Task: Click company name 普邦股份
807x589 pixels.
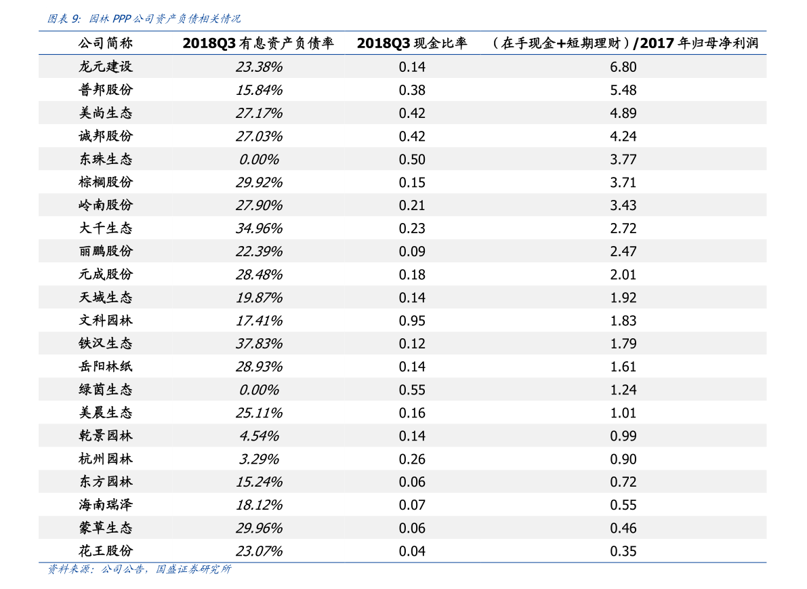Action: 106,90
